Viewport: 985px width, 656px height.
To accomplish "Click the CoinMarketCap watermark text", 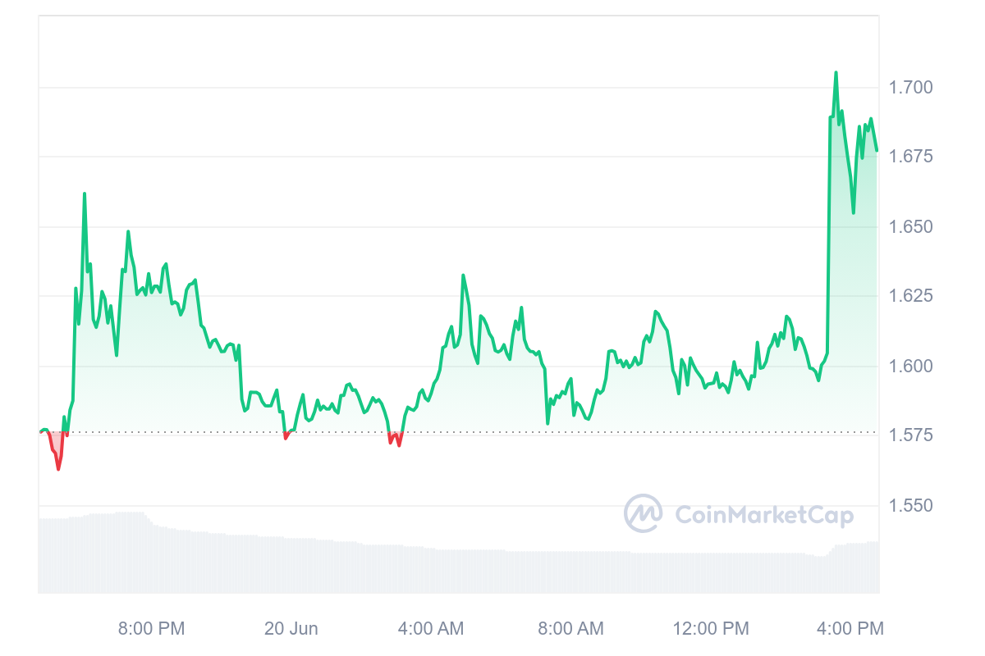I will (763, 515).
